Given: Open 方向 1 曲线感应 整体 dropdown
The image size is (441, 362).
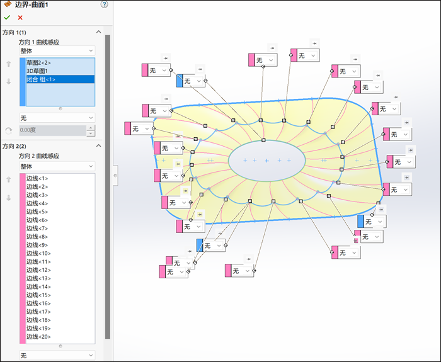Looking at the screenshot, I should pos(57,50).
